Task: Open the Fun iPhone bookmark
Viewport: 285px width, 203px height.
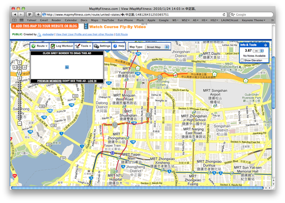Action: (125, 20)
